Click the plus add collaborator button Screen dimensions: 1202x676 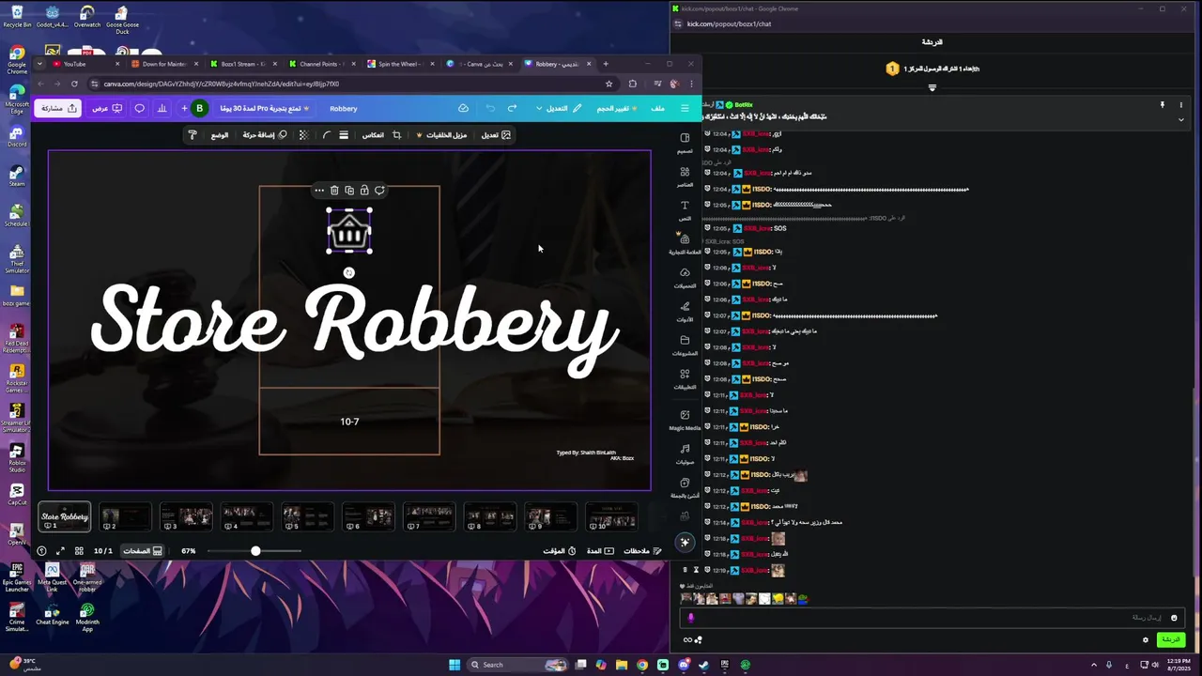coord(184,108)
